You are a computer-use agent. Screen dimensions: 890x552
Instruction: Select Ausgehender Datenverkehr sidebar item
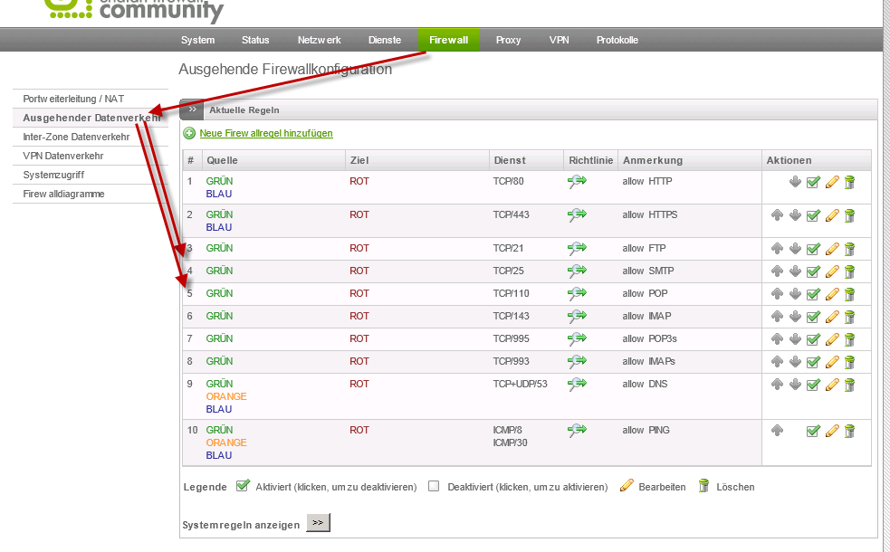pos(91,118)
